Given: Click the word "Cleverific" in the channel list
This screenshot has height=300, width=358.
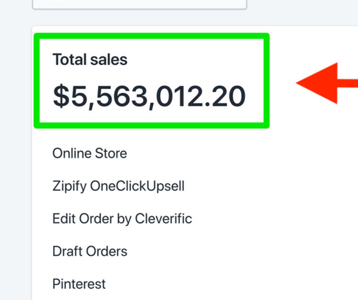Looking at the screenshot, I should (x=164, y=219).
